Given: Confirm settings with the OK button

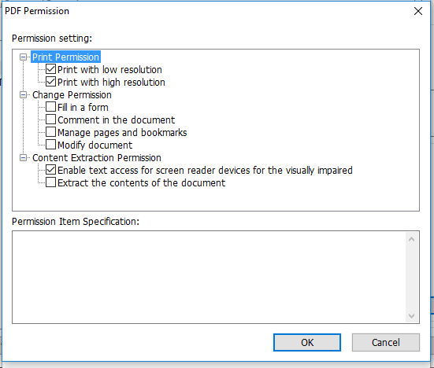Looking at the screenshot, I should click(x=307, y=343).
